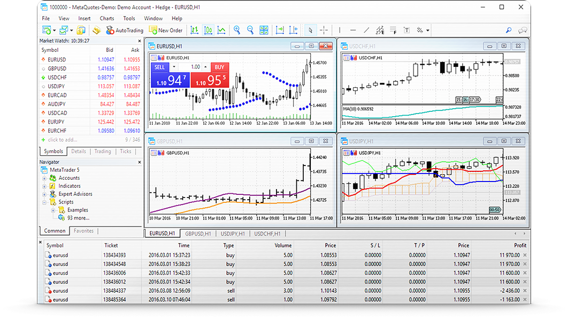Enable chart shift from right border
The height and width of the screenshot is (318, 568).
click(x=294, y=30)
